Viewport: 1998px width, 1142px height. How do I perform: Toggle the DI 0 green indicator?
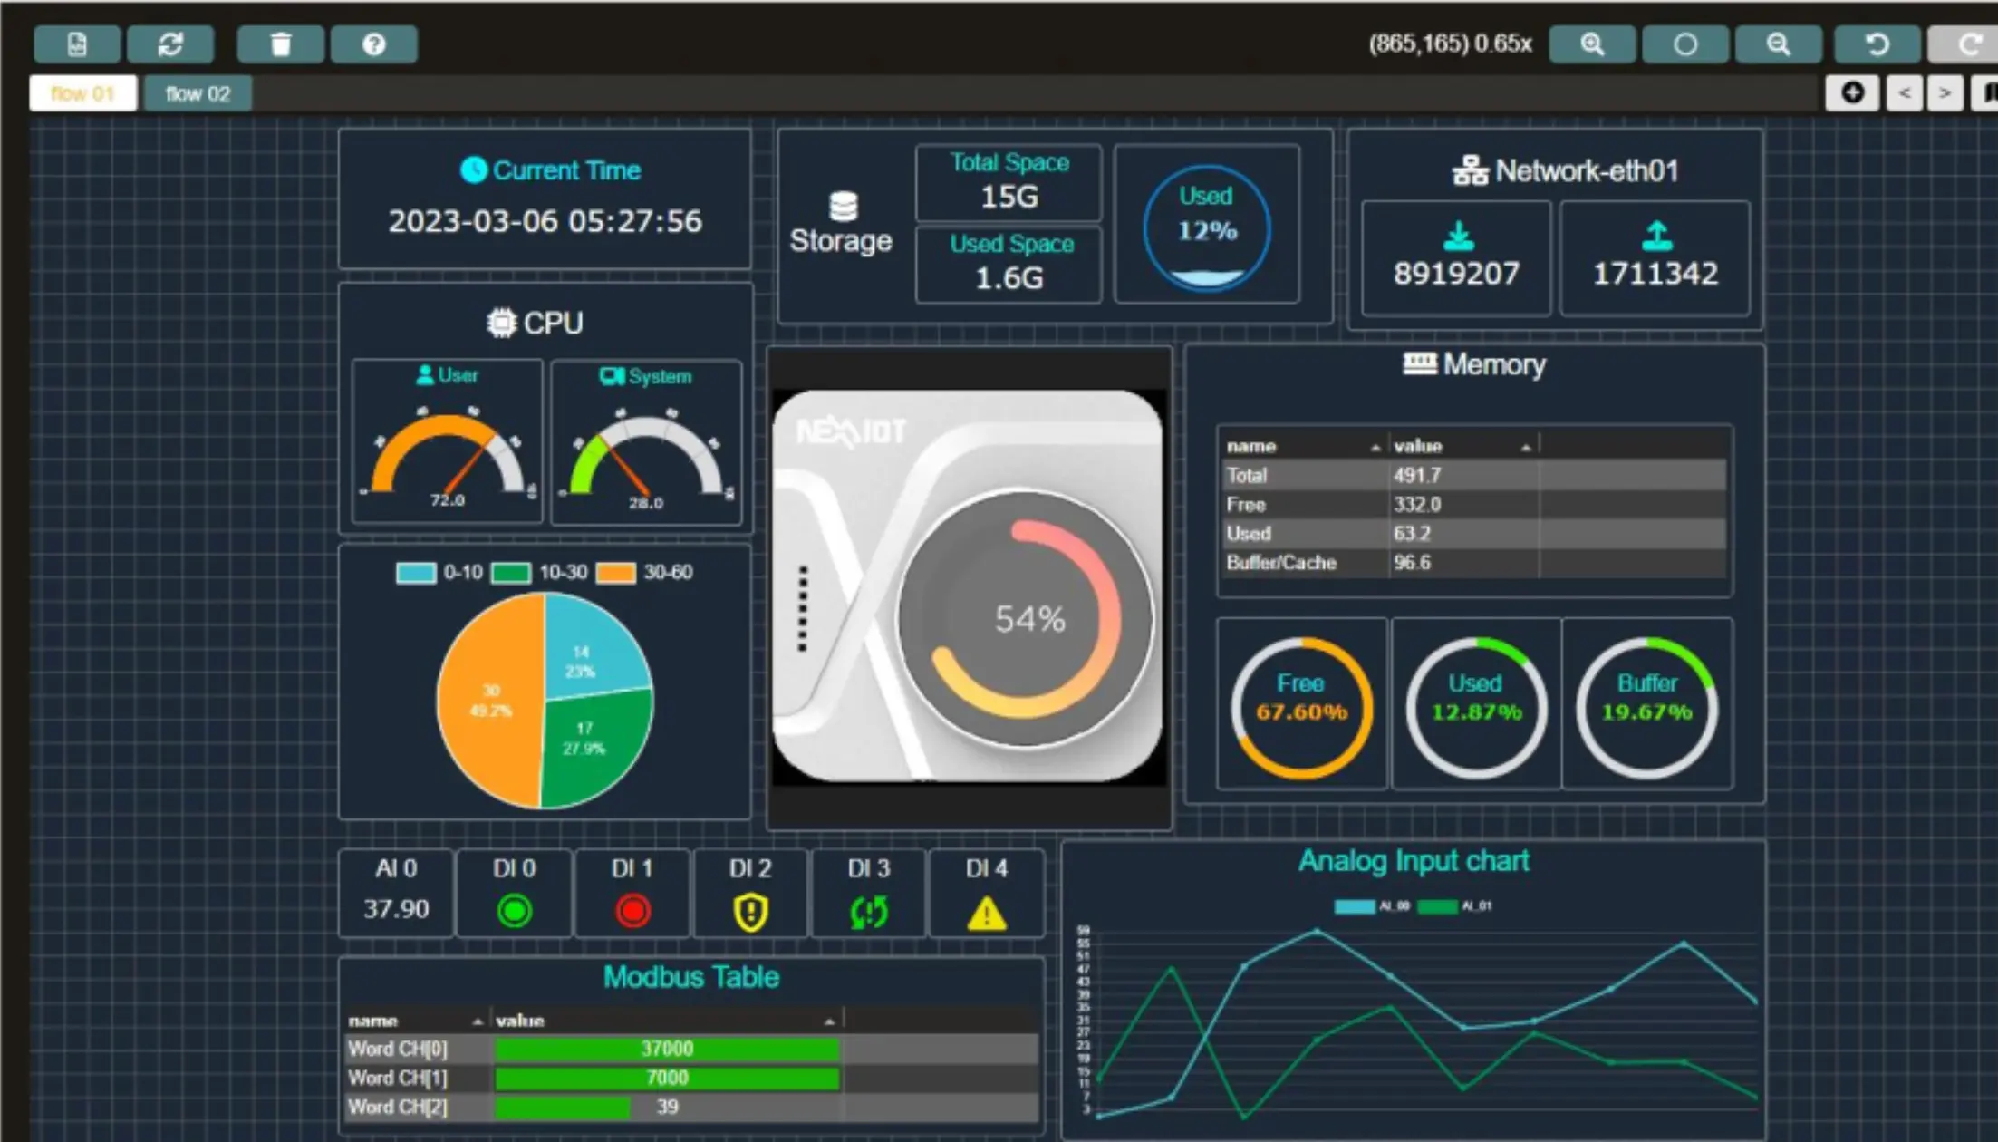[x=515, y=911]
